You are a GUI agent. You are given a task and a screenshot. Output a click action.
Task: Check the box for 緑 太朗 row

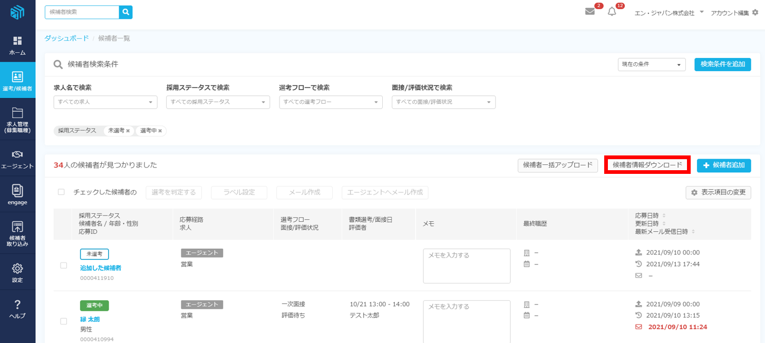coord(64,321)
